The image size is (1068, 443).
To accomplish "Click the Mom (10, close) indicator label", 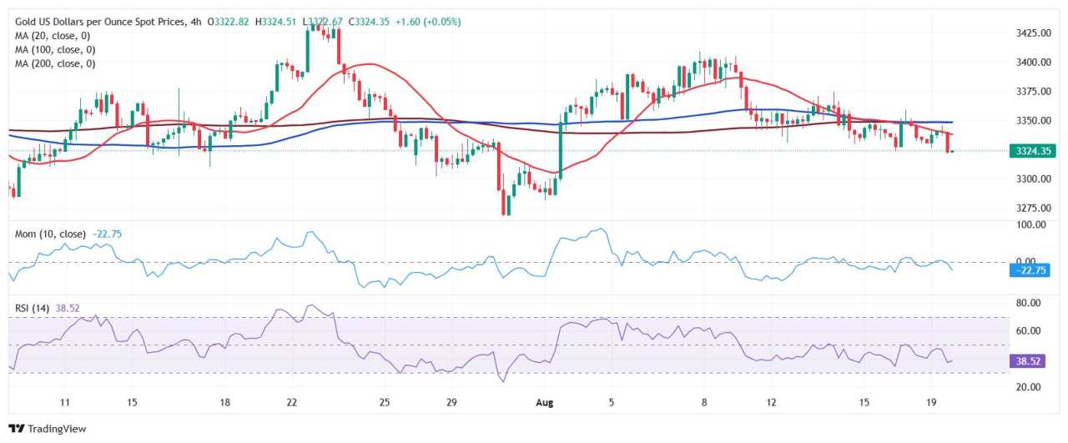I will (x=50, y=234).
